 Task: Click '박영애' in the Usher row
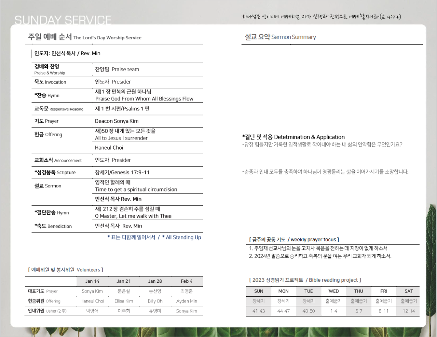pos(92,311)
